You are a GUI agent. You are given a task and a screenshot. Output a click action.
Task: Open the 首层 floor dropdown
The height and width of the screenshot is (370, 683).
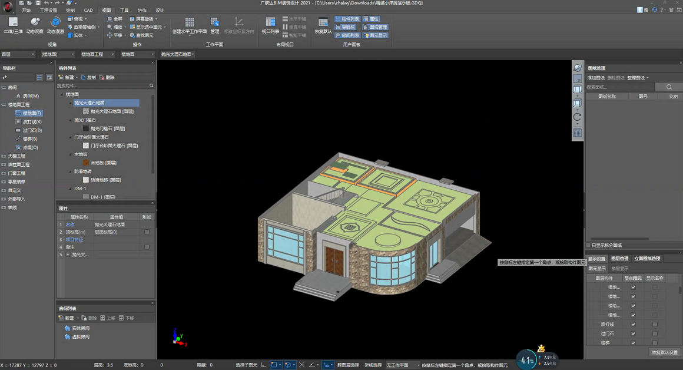(x=18, y=54)
